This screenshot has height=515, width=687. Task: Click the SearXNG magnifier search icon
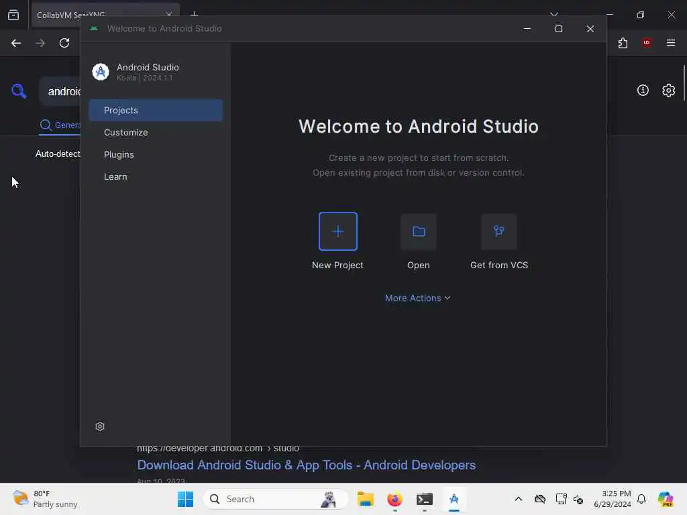click(19, 91)
